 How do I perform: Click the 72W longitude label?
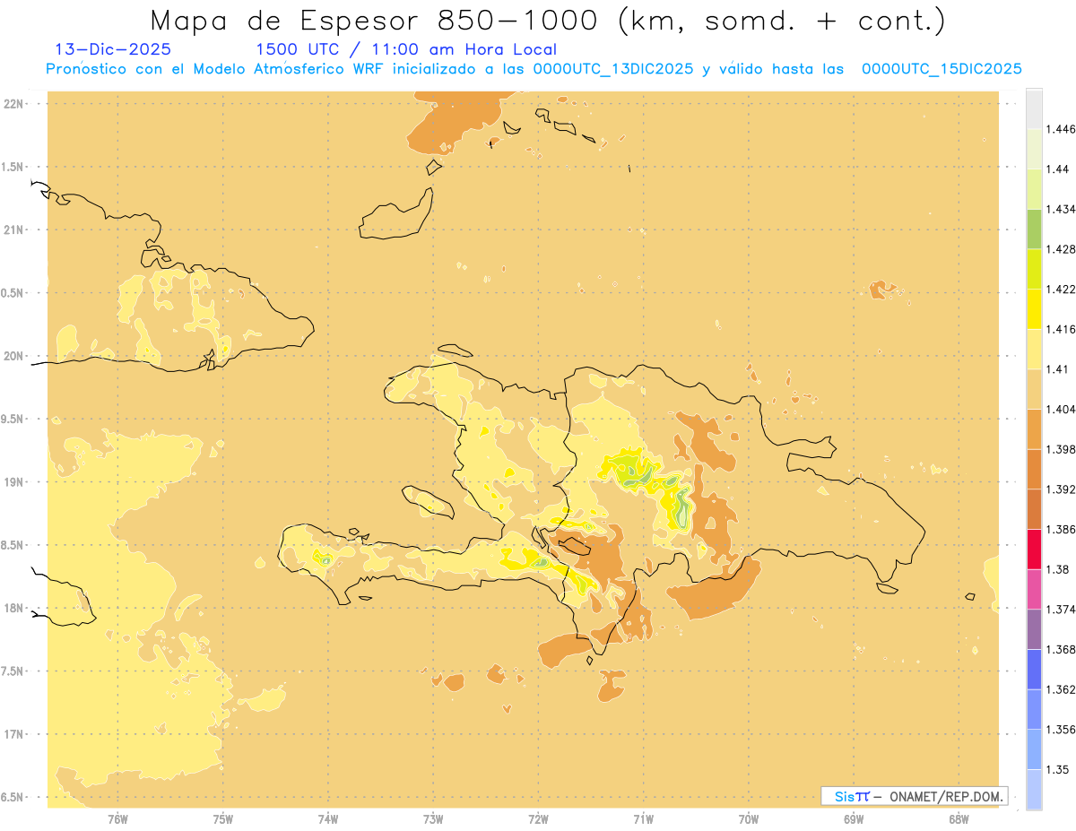(538, 820)
